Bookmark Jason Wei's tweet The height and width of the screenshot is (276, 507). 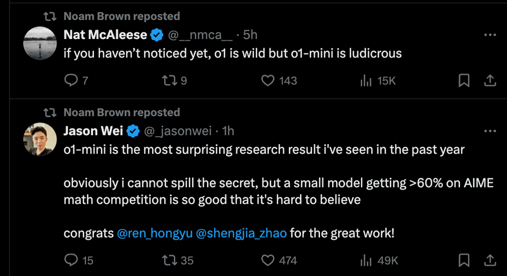(x=464, y=260)
